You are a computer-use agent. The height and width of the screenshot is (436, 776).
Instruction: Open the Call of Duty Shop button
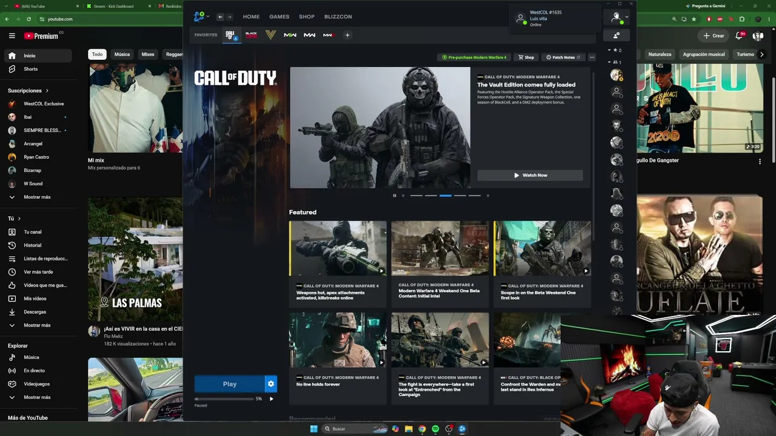tap(526, 58)
